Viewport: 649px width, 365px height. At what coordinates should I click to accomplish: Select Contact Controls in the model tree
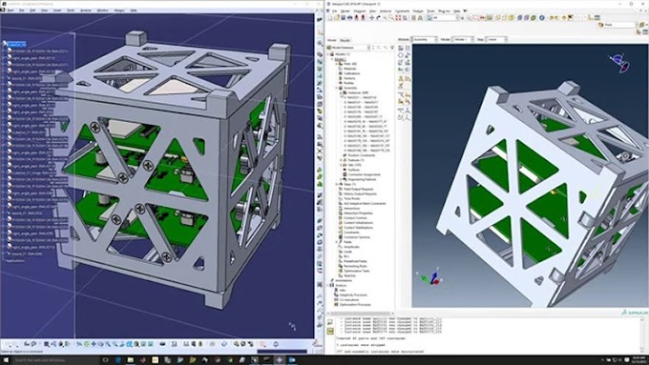(355, 218)
